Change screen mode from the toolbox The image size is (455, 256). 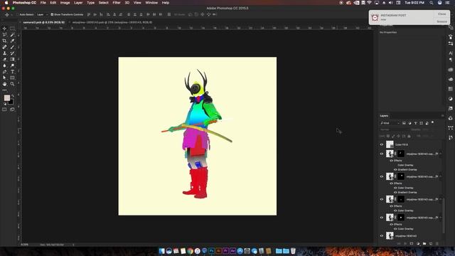12,110
